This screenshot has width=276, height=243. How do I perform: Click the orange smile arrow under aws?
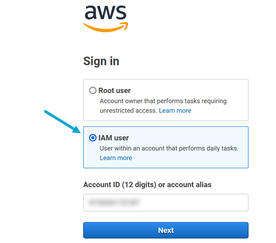click(x=106, y=28)
